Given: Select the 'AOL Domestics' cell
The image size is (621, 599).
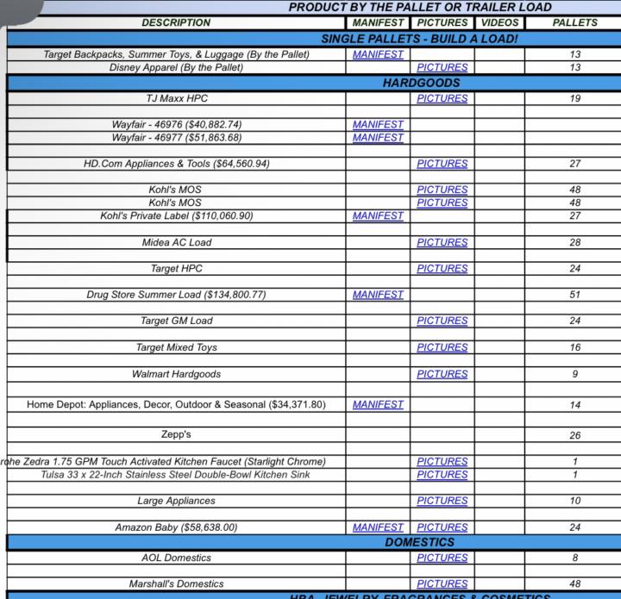Looking at the screenshot, I should 176,558.
